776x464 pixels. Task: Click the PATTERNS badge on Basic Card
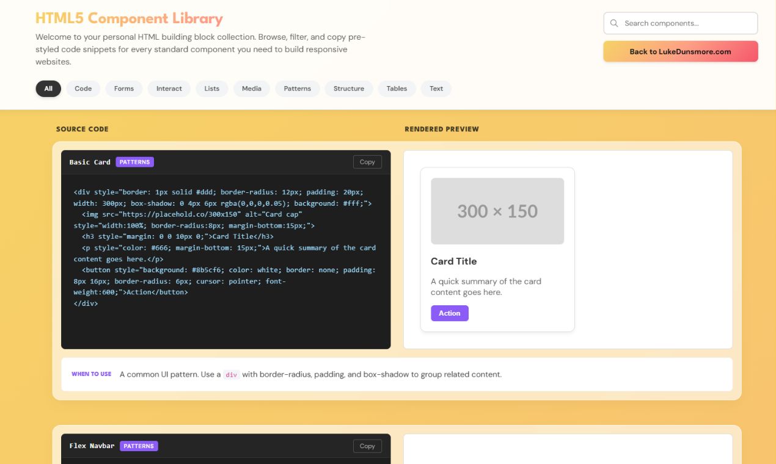click(134, 162)
